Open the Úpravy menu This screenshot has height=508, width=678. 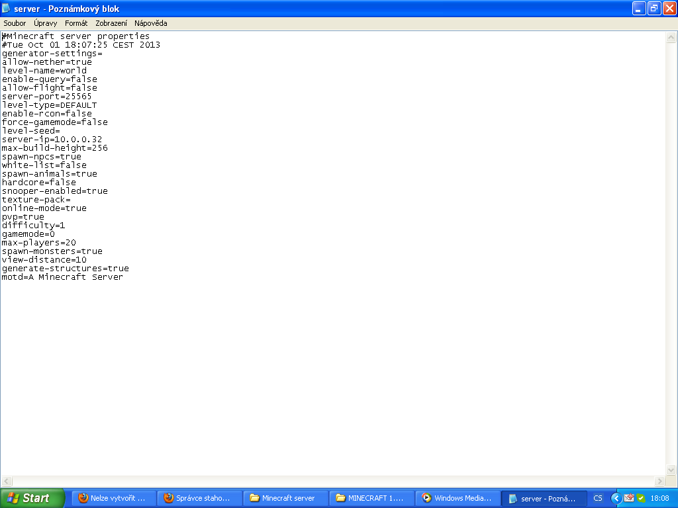[x=46, y=23]
